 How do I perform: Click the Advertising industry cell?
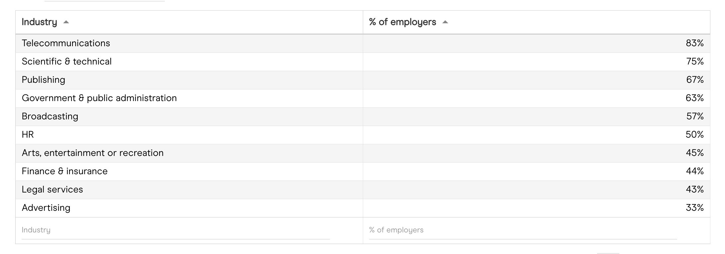point(46,208)
